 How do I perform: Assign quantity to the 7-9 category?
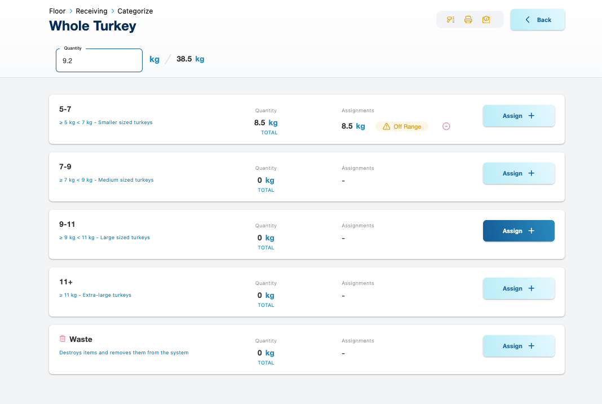coord(519,173)
